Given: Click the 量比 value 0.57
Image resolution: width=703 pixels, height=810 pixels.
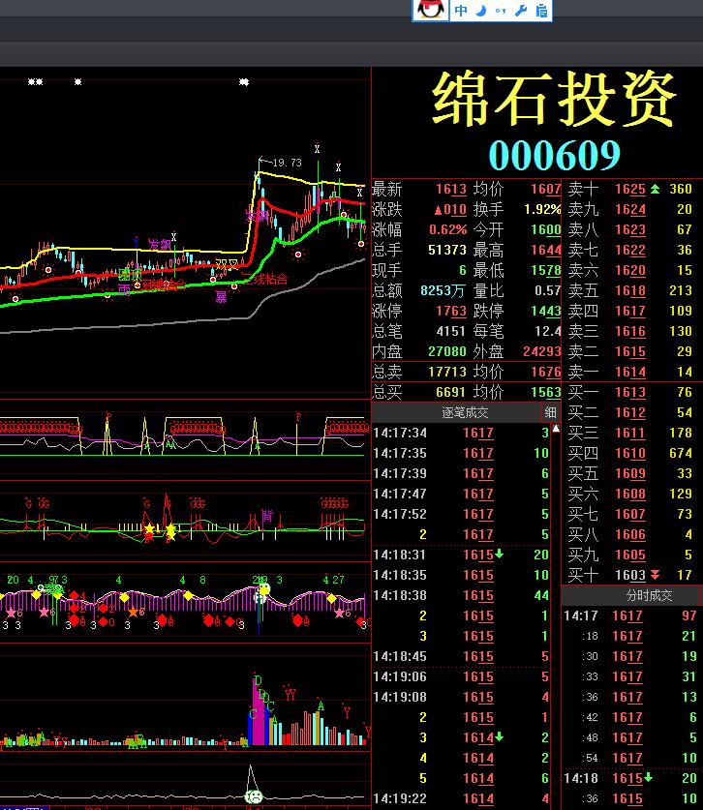Looking at the screenshot, I should [548, 291].
